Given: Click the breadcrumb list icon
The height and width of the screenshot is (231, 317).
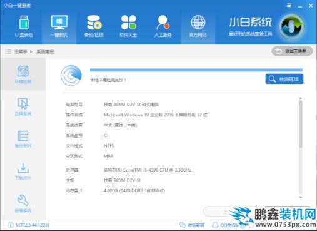Looking at the screenshot, I should pyautogui.click(x=8, y=51).
